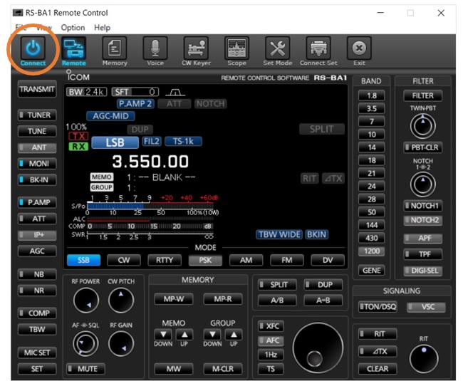Select CW mode

coord(124,261)
